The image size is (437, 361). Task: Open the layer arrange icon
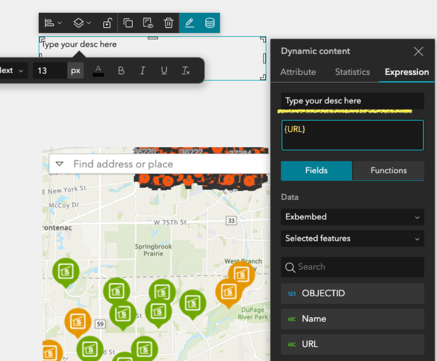click(82, 23)
